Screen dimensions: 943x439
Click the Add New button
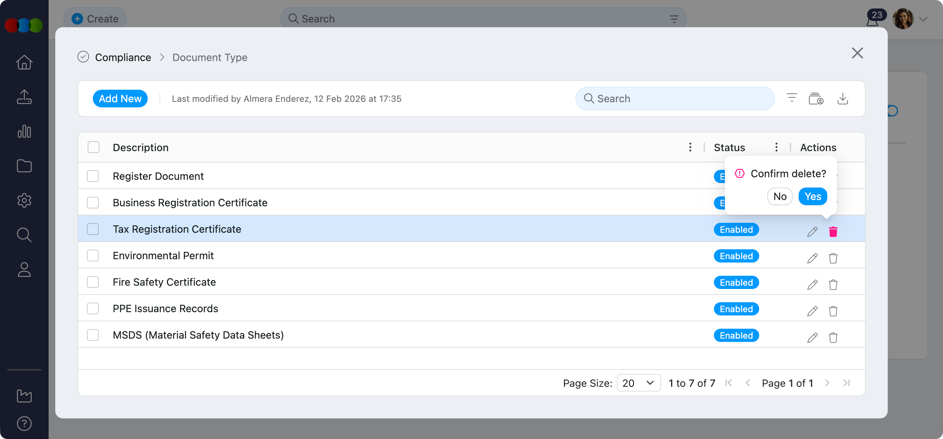click(120, 98)
